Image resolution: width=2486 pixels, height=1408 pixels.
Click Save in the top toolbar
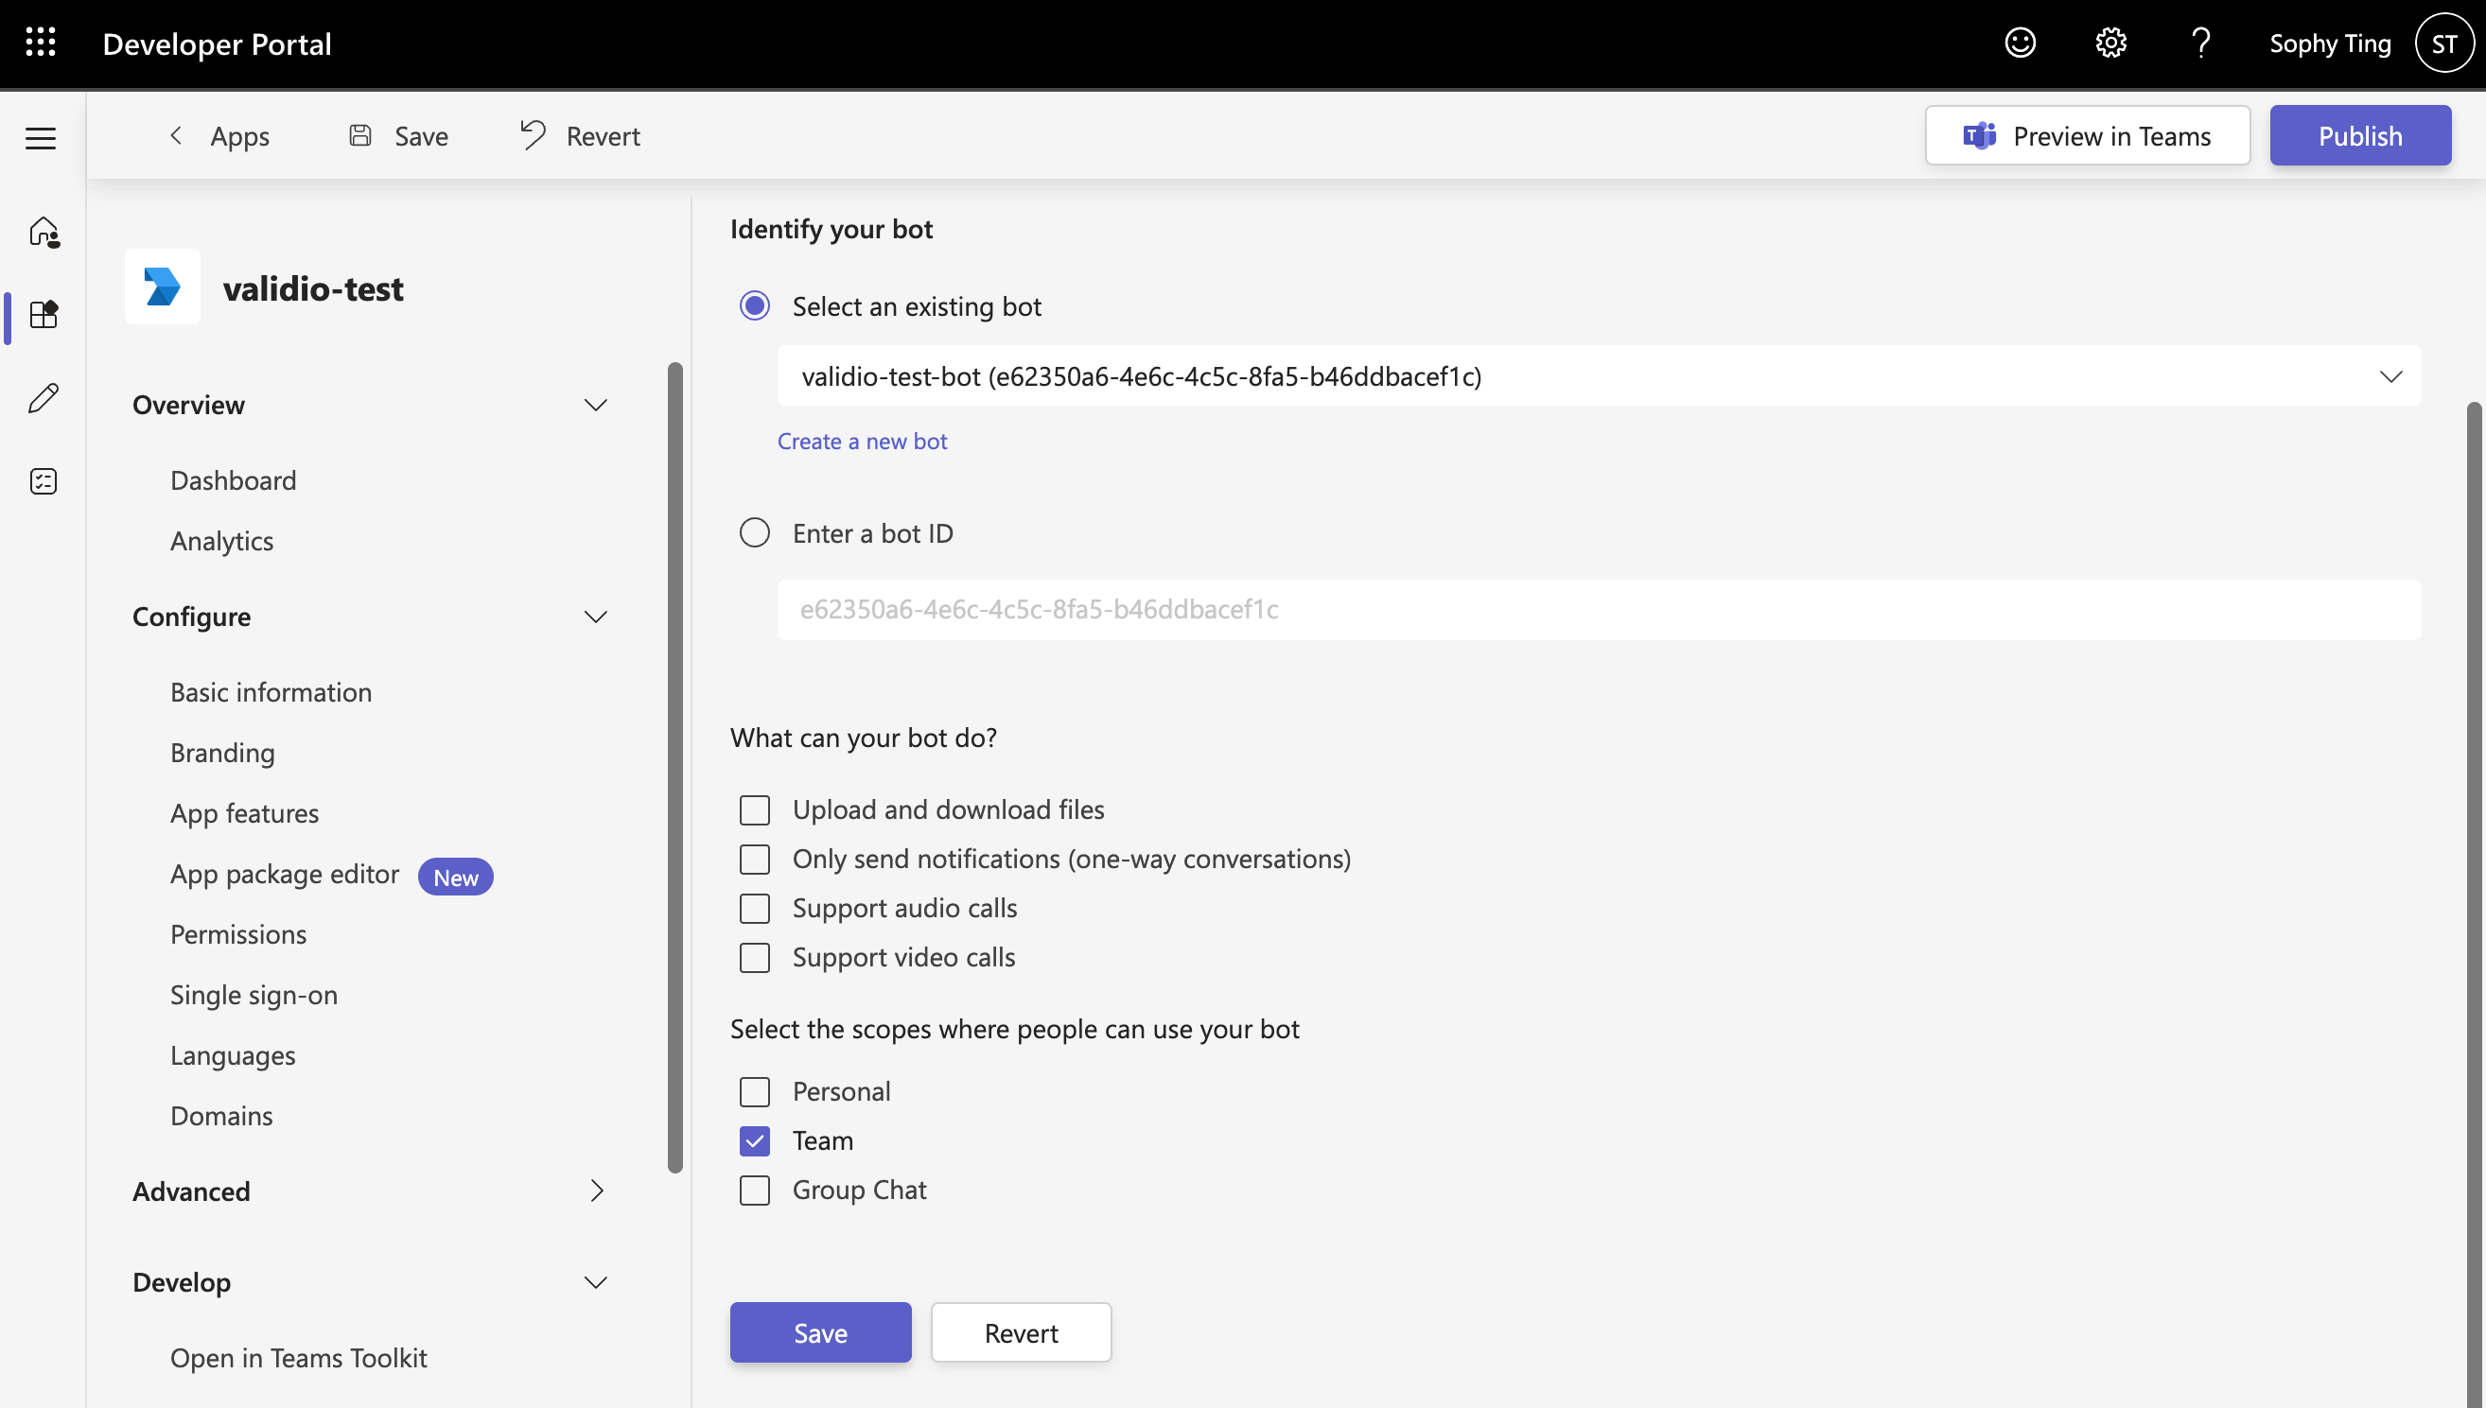[x=398, y=136]
